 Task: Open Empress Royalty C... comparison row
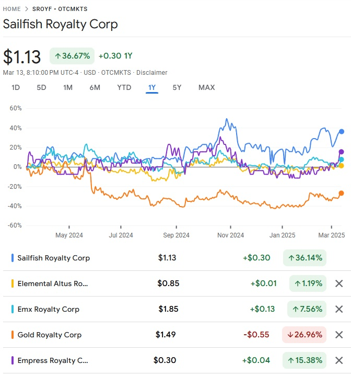pos(177,360)
